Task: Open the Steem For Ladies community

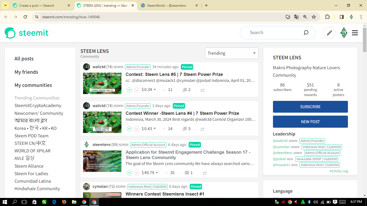Action: pos(31,174)
